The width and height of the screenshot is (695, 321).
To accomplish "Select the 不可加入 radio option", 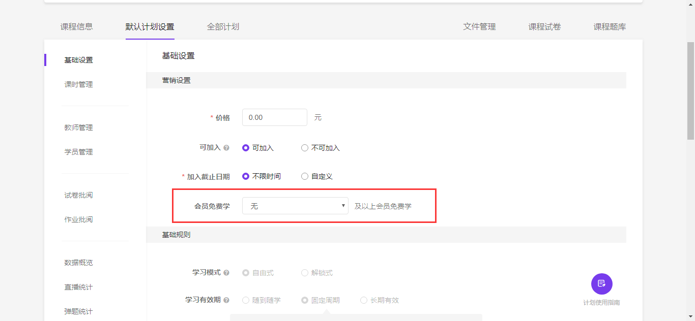I will pyautogui.click(x=305, y=148).
